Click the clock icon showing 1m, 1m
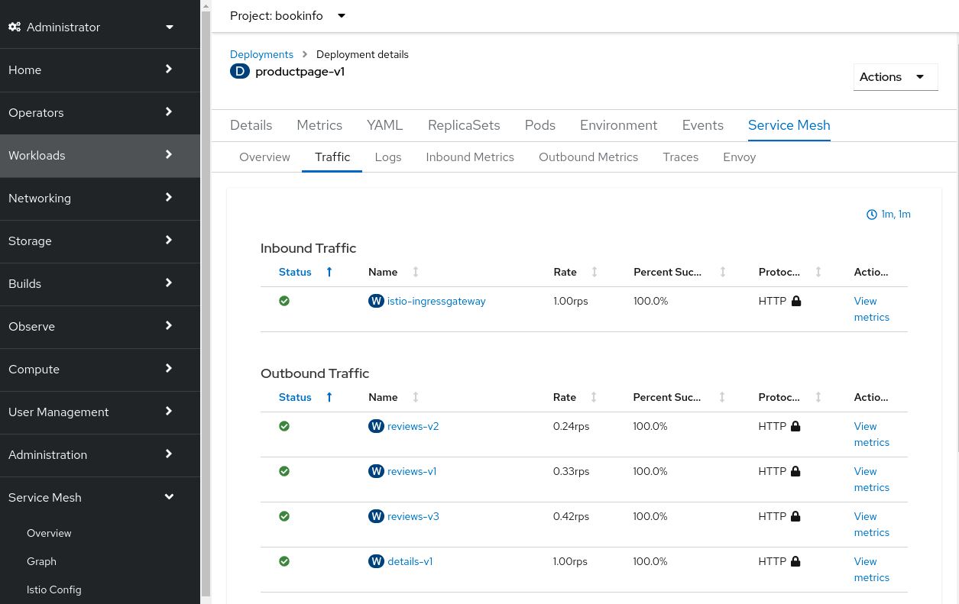This screenshot has width=959, height=604. click(871, 215)
